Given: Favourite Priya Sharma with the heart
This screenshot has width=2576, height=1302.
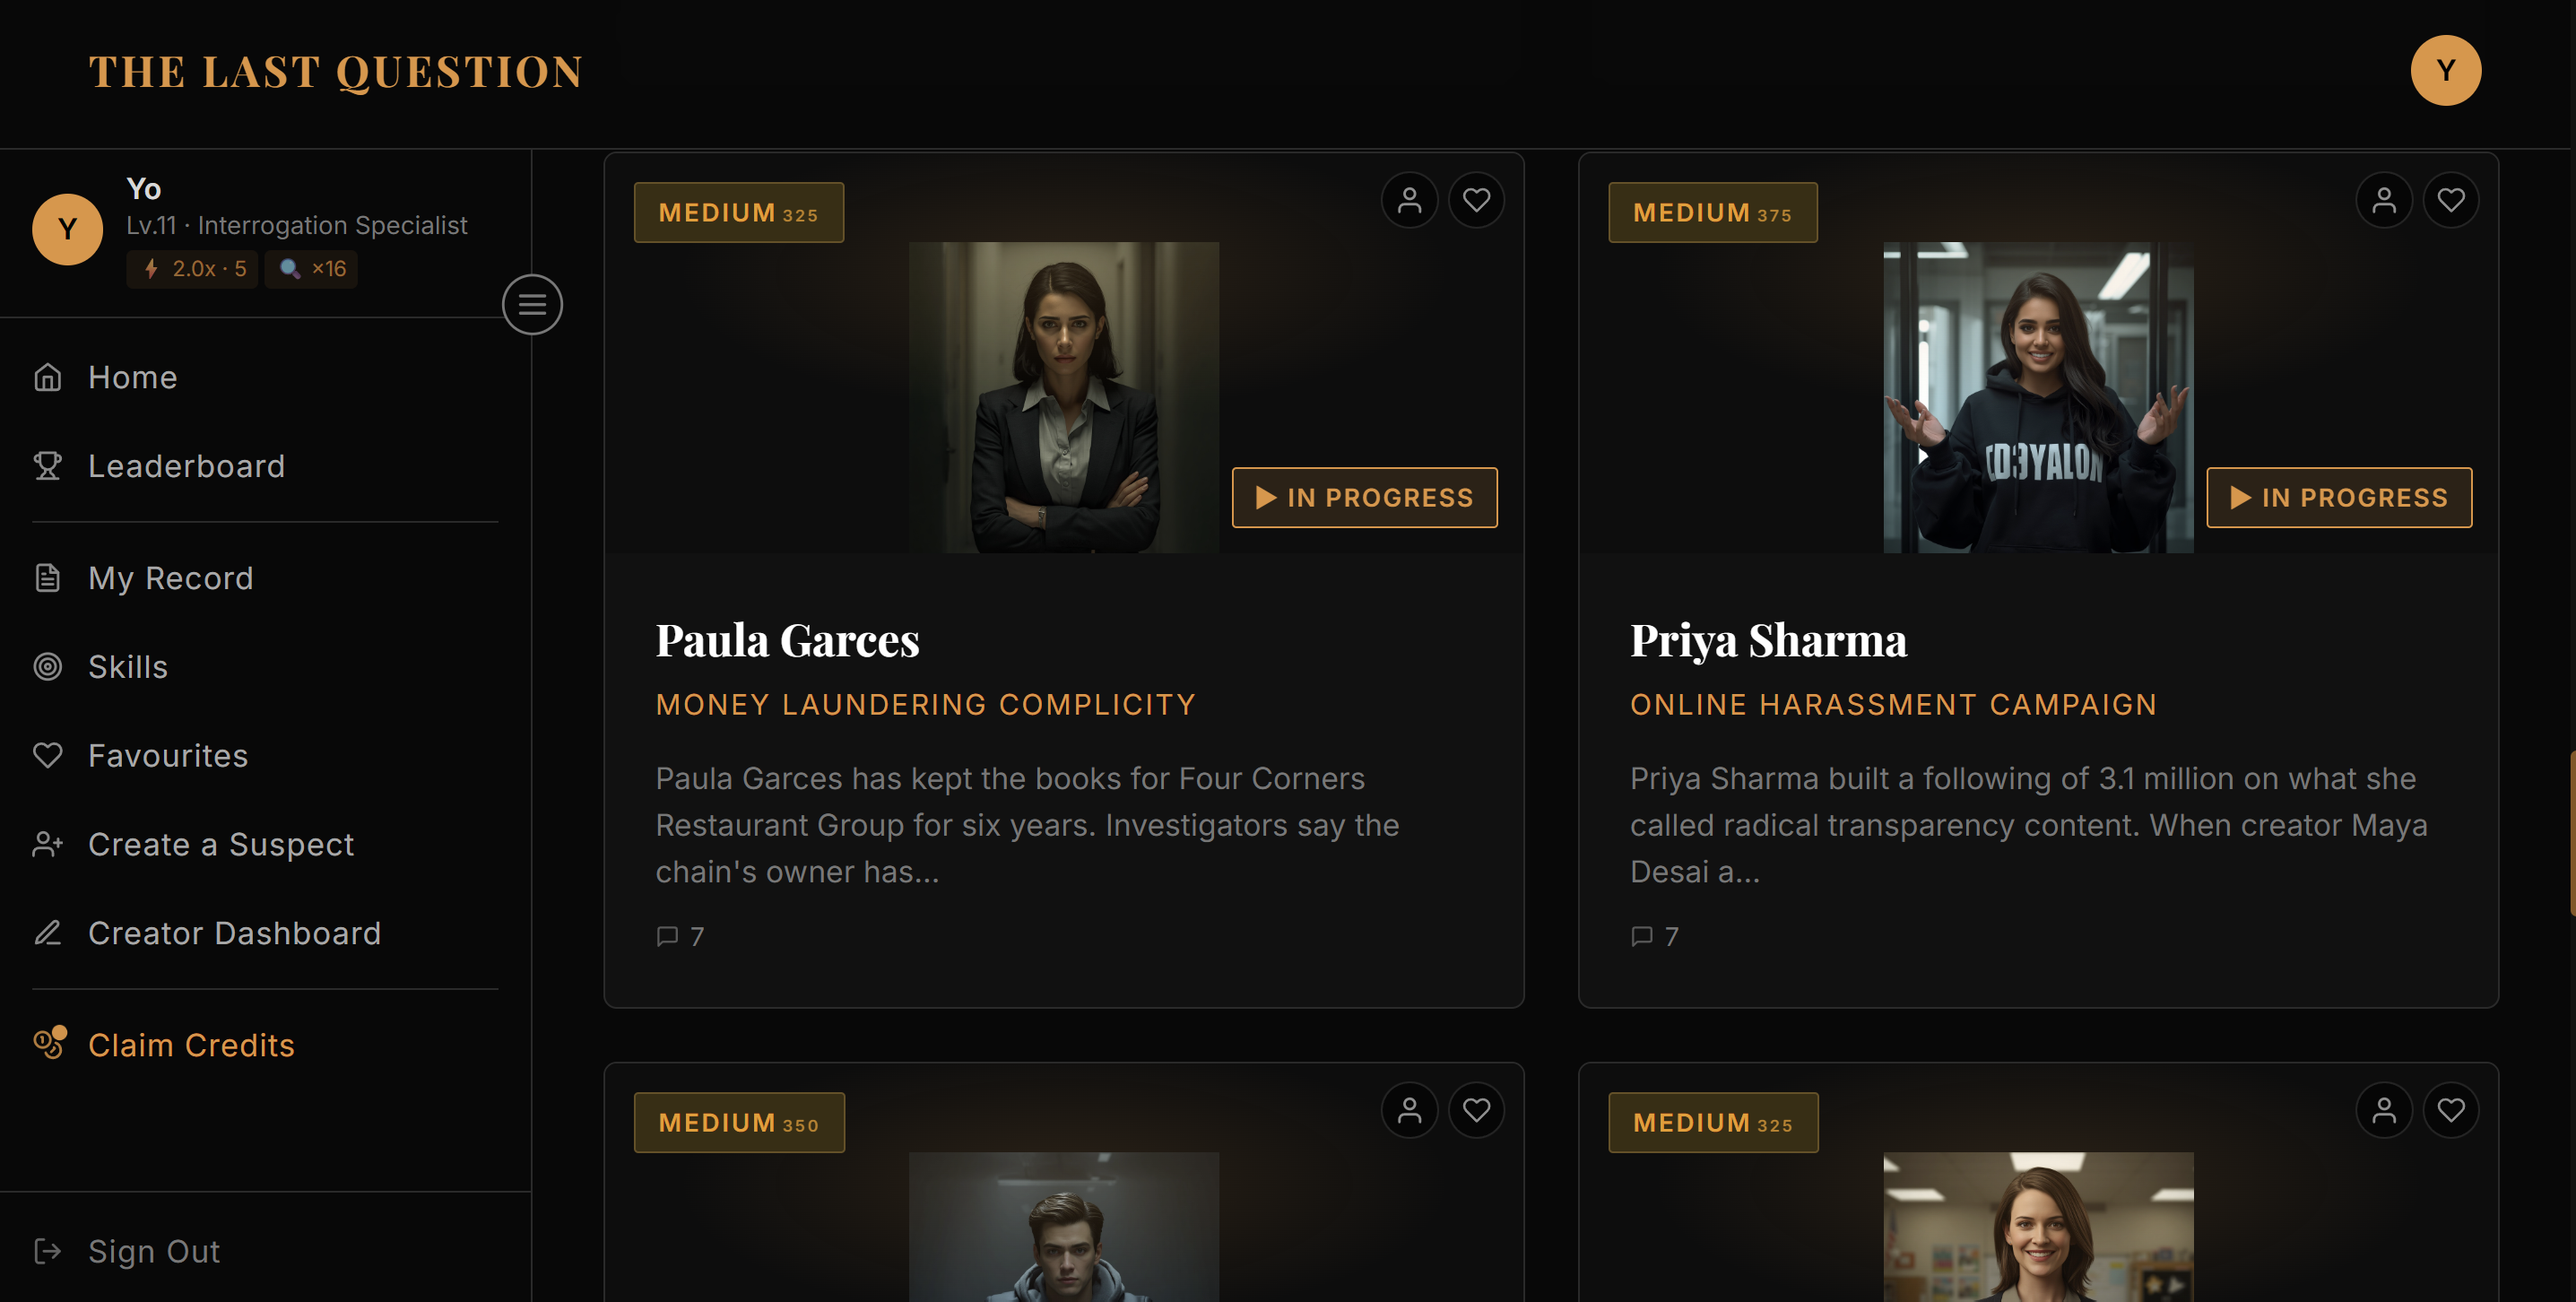Looking at the screenshot, I should coord(2451,200).
